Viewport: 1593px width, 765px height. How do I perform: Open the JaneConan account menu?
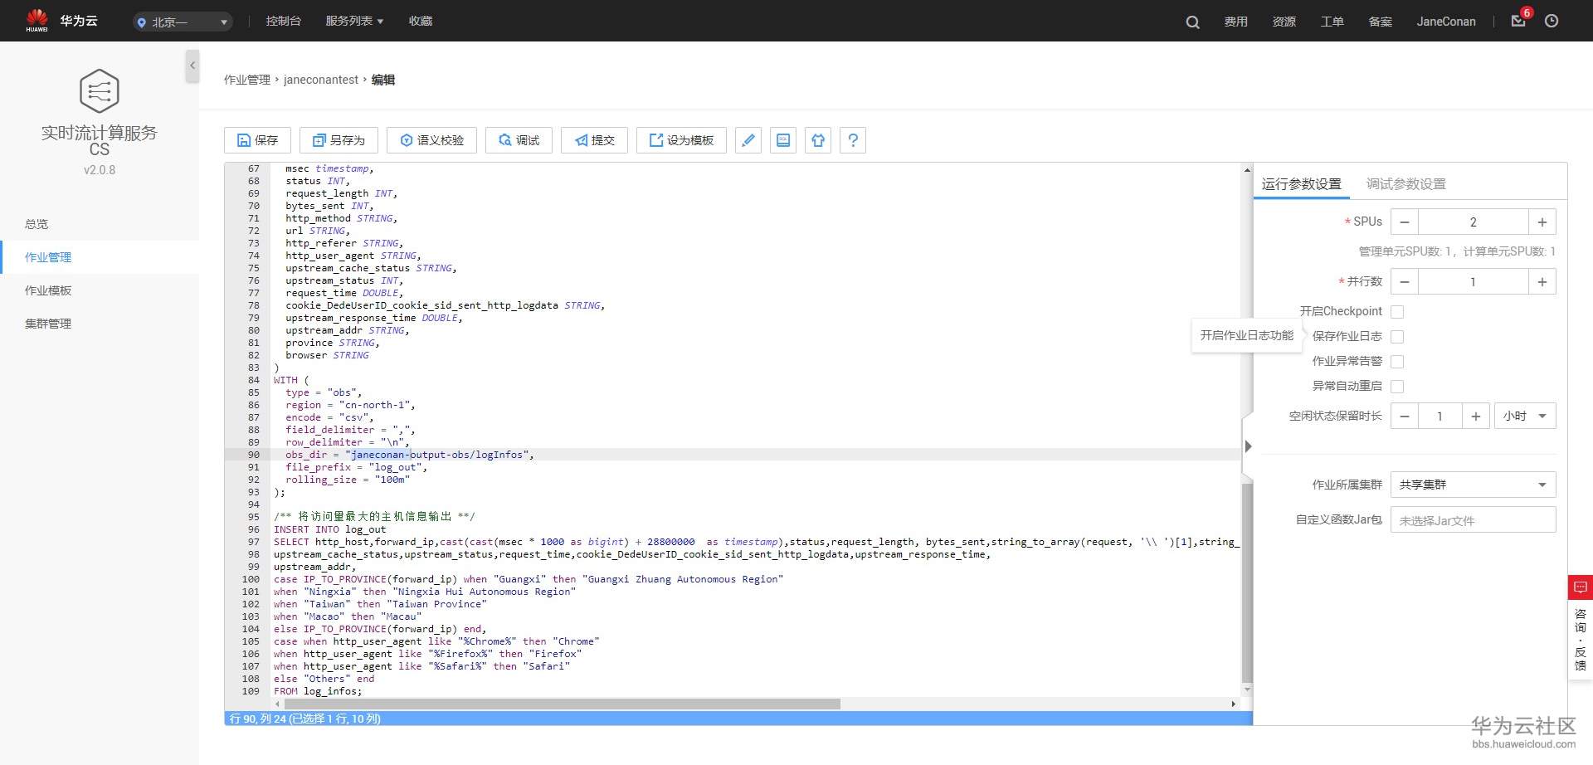coord(1446,22)
